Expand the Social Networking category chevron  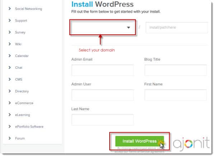10,9
